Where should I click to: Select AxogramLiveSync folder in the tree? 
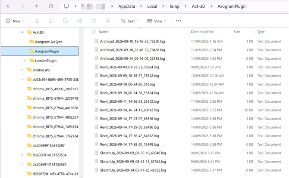pyautogui.click(x=48, y=42)
